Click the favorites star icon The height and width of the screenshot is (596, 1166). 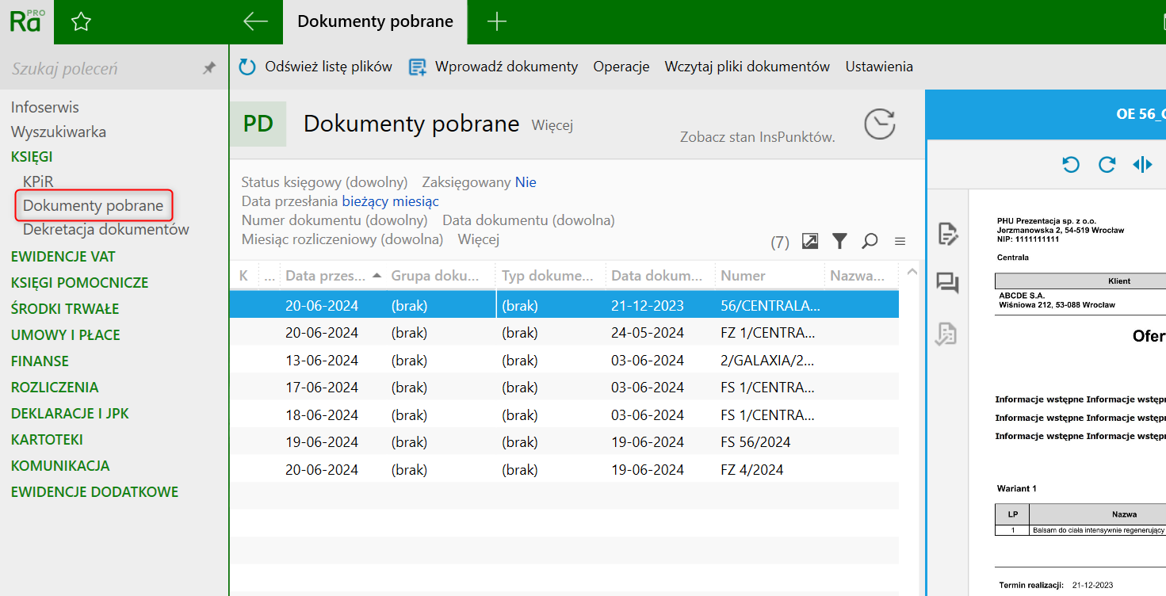81,22
